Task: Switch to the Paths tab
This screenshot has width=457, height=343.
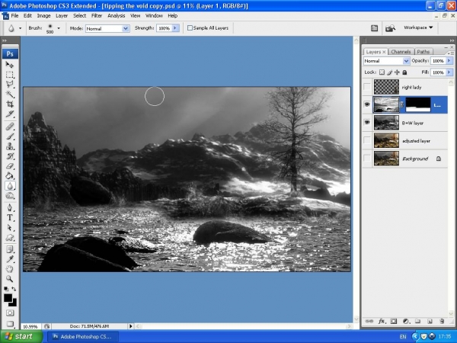Action: coord(423,52)
